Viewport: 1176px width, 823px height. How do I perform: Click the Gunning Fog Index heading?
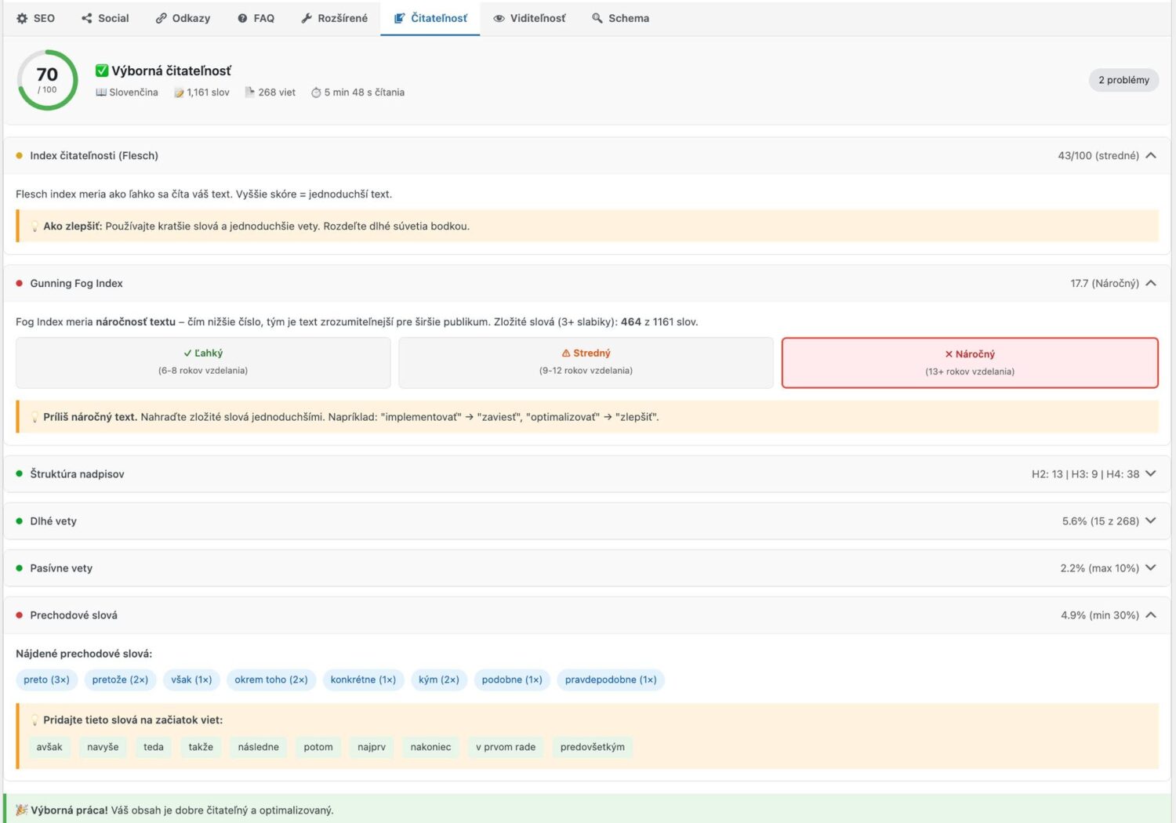click(x=76, y=284)
